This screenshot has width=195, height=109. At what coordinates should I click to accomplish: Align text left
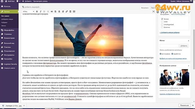coord(55,12)
